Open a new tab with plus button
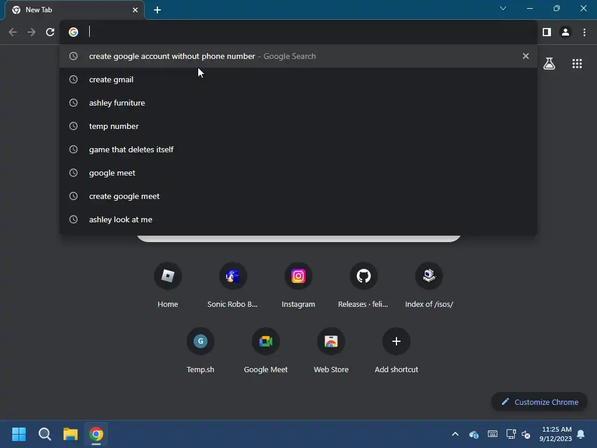This screenshot has height=448, width=597. point(157,10)
